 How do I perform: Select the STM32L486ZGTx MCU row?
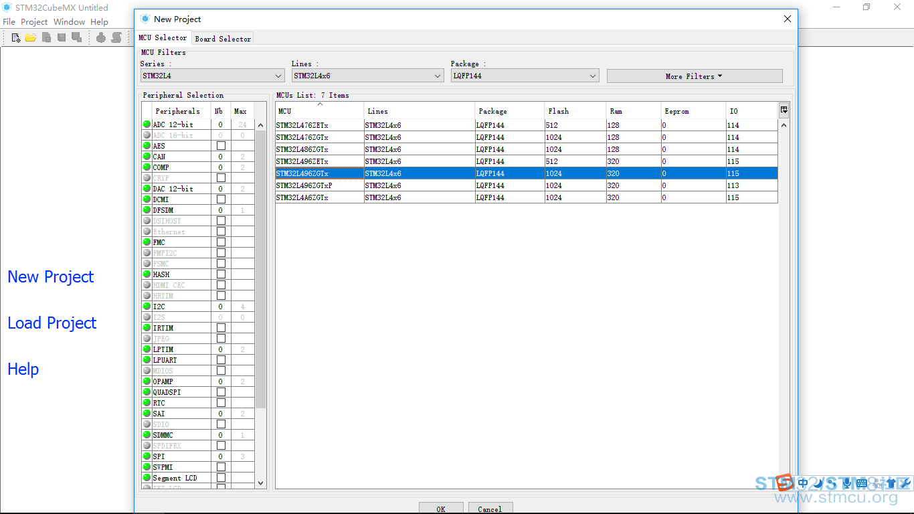coord(526,149)
